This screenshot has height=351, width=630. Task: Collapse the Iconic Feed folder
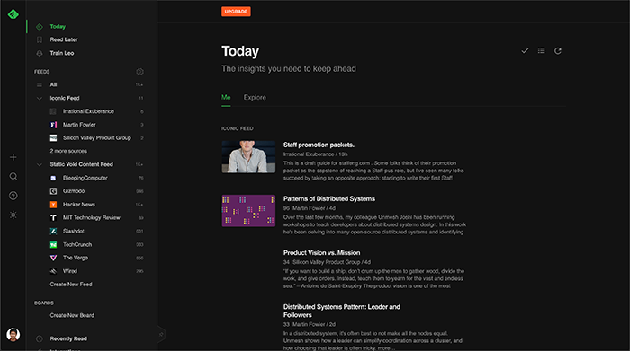click(x=40, y=98)
